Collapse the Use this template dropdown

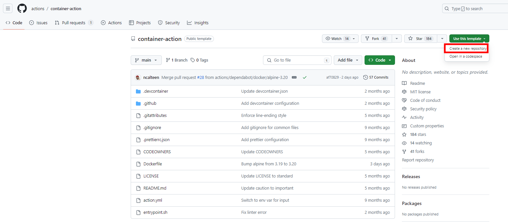[469, 39]
